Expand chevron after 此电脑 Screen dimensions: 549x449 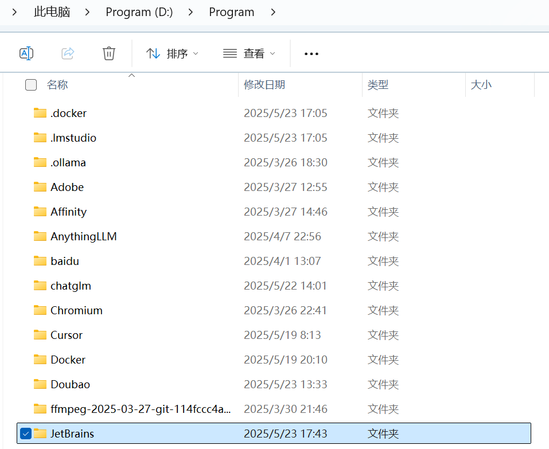tap(87, 12)
